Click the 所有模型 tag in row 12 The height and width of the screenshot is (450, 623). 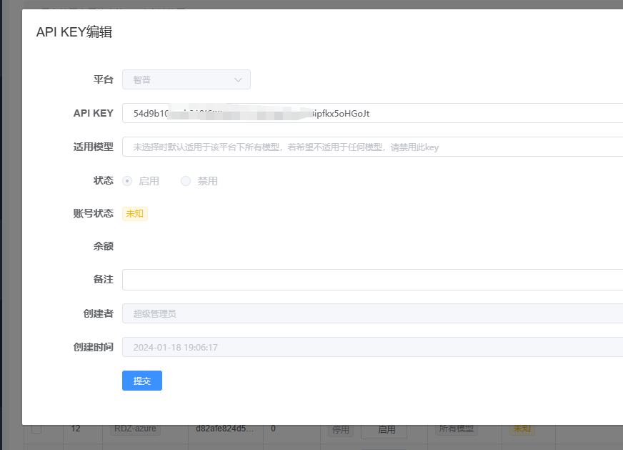[456, 429]
